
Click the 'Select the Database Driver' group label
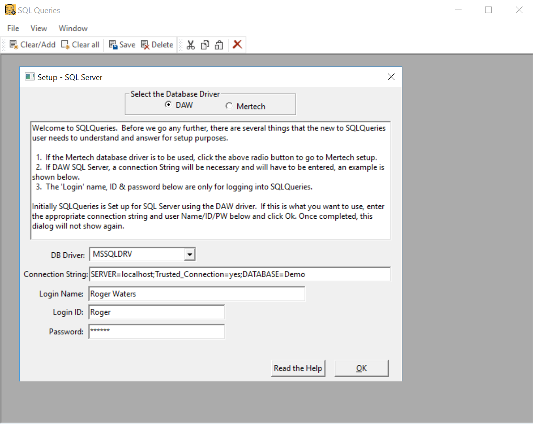click(175, 94)
